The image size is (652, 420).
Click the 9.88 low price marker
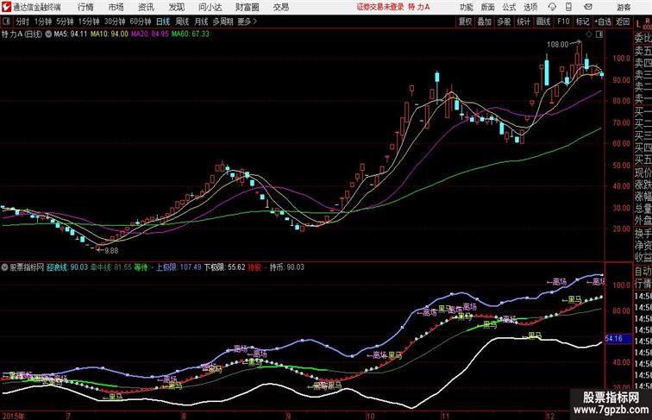point(111,250)
